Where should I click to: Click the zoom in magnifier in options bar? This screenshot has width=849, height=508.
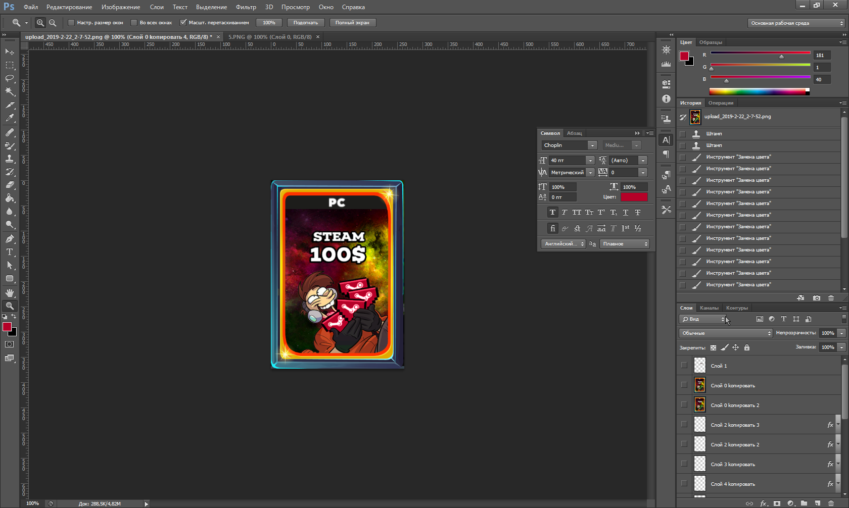point(40,23)
